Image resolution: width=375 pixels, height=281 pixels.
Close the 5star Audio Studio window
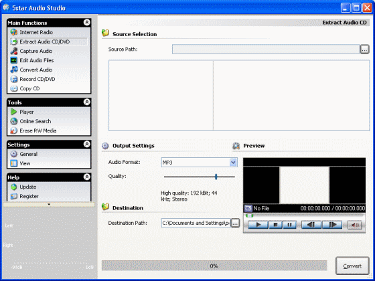pyautogui.click(x=367, y=7)
